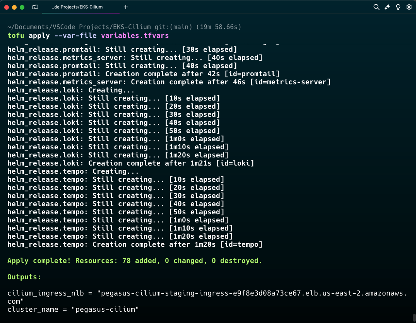Click the "Apply complete!" result line
The image size is (416, 323).
tap(135, 261)
